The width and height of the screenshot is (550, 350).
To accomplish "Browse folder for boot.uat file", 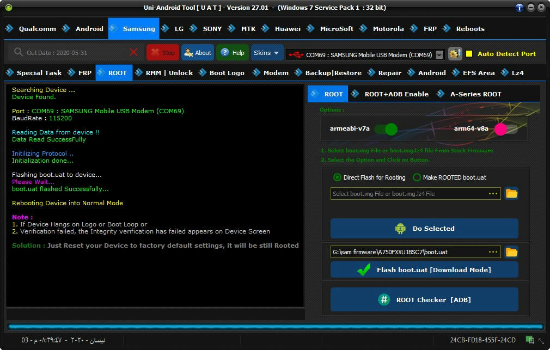I will (x=511, y=252).
